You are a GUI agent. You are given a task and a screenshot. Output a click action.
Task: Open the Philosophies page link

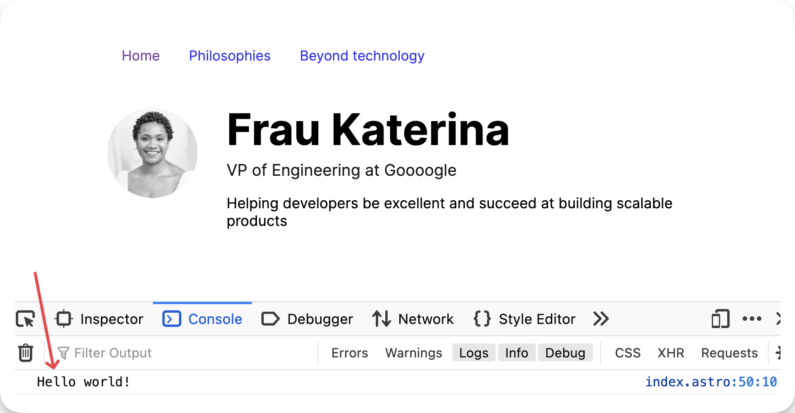point(230,56)
